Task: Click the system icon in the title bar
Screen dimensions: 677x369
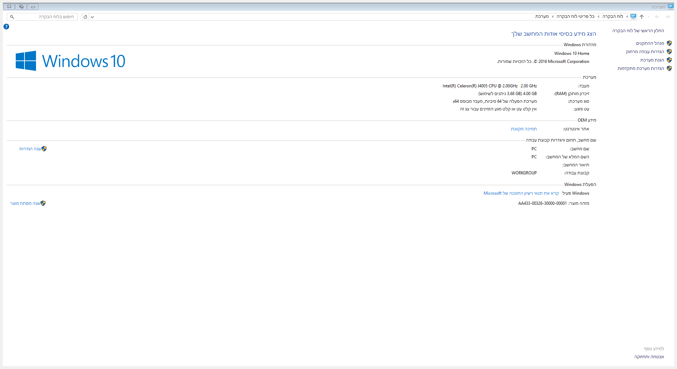Action: tap(670, 7)
